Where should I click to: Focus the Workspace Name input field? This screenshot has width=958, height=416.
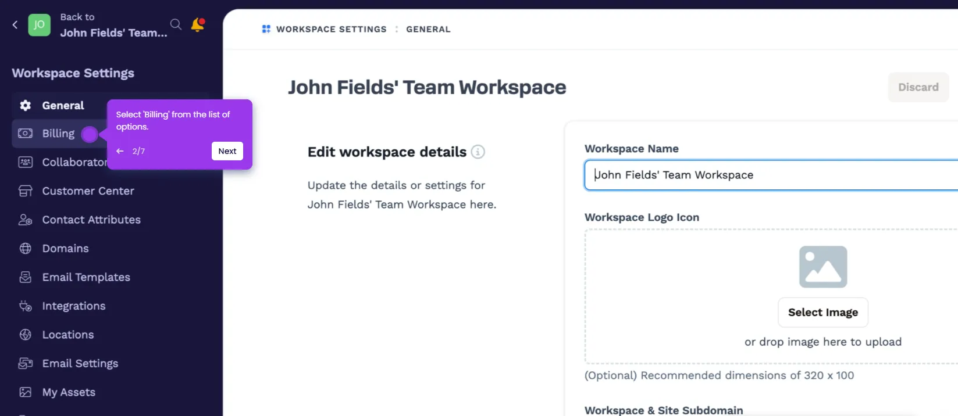(x=771, y=175)
